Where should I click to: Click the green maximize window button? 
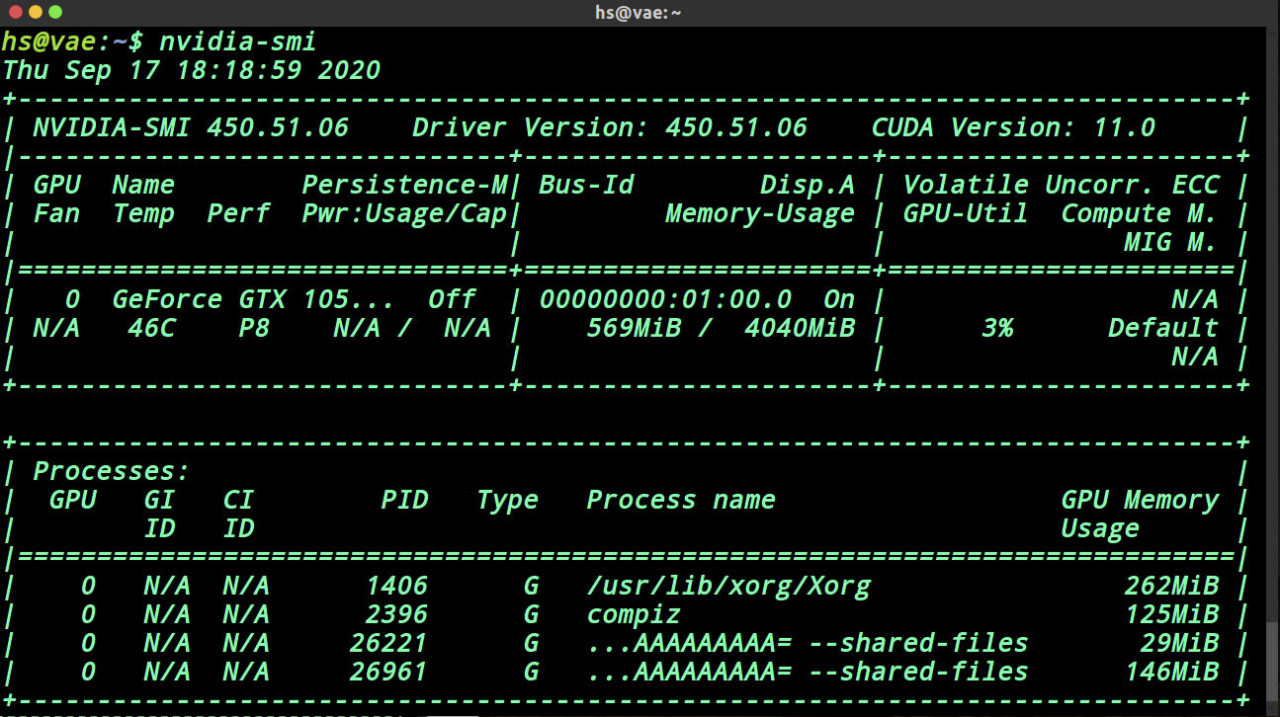pyautogui.click(x=54, y=12)
